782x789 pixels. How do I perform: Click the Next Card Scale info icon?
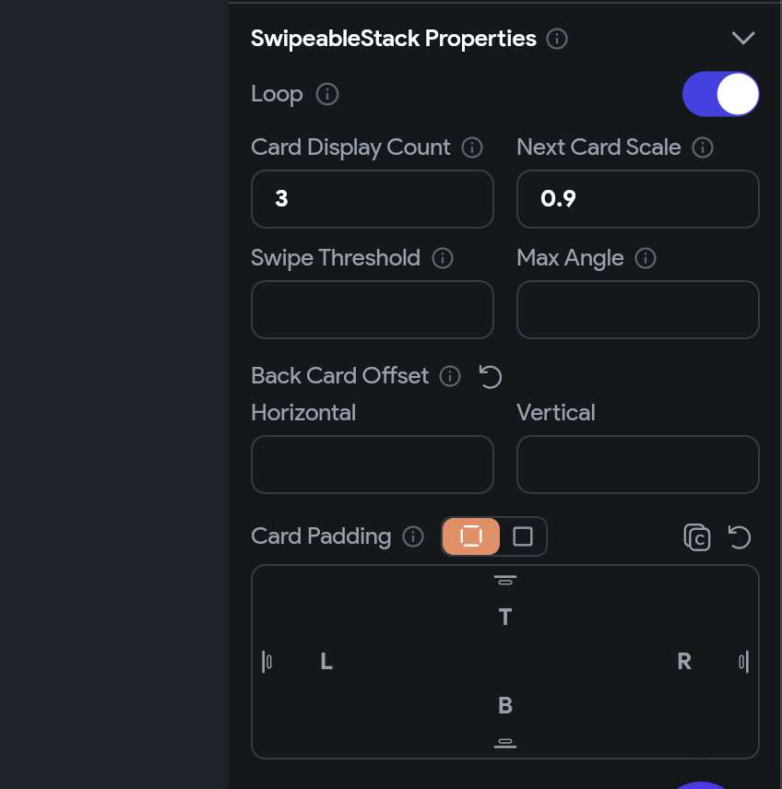coord(703,147)
